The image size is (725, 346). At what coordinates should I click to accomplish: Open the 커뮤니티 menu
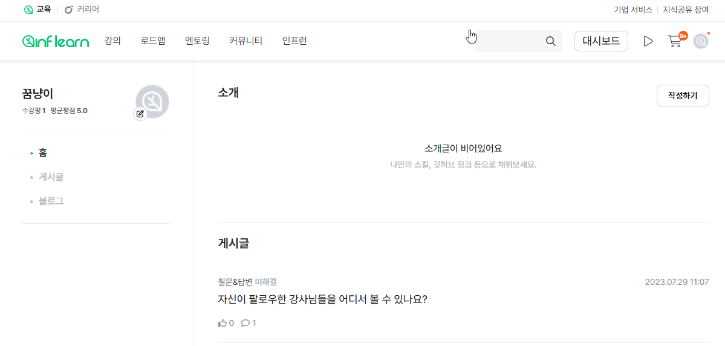click(245, 41)
